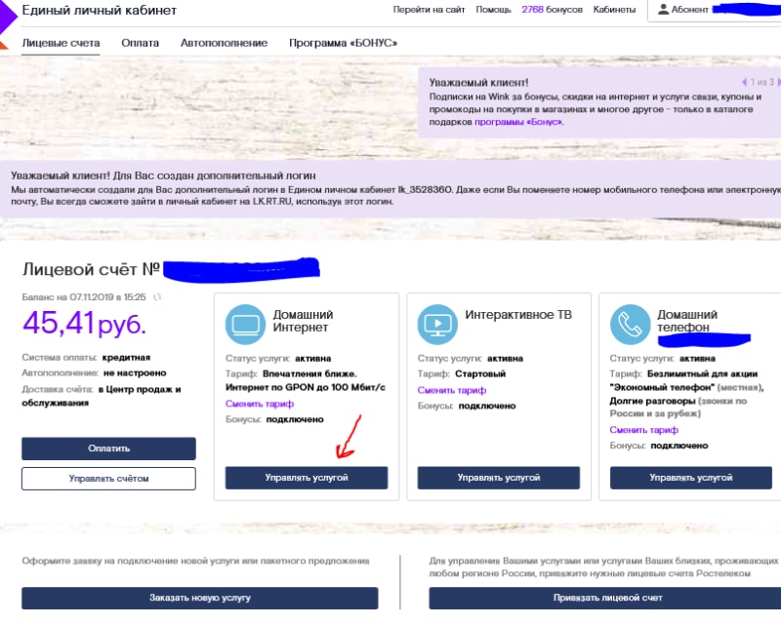
Task: Click the Домашний телефон phone icon
Action: pos(630,325)
